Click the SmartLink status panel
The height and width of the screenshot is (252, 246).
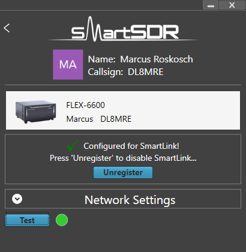tap(123, 159)
